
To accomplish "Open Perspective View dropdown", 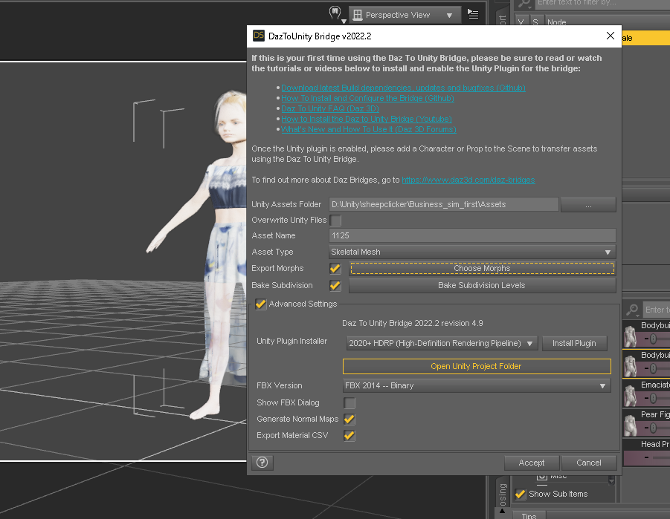I will click(x=404, y=15).
